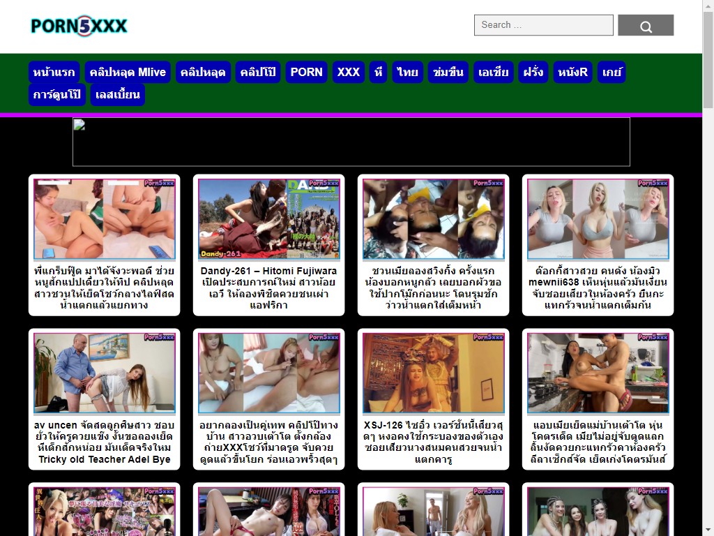Click the magnifying glass search button
714x536 pixels.
(646, 26)
